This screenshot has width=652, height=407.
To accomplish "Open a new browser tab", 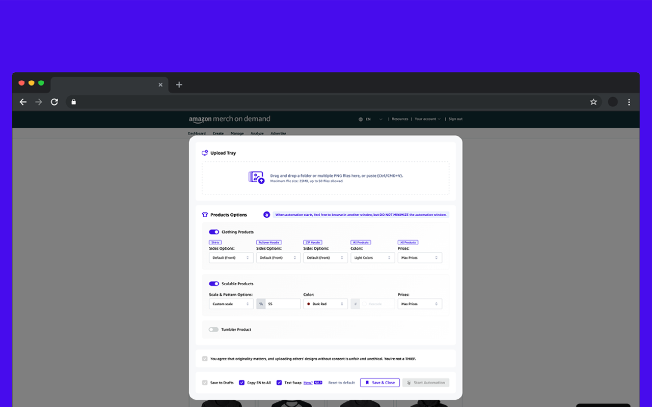I will (x=179, y=84).
